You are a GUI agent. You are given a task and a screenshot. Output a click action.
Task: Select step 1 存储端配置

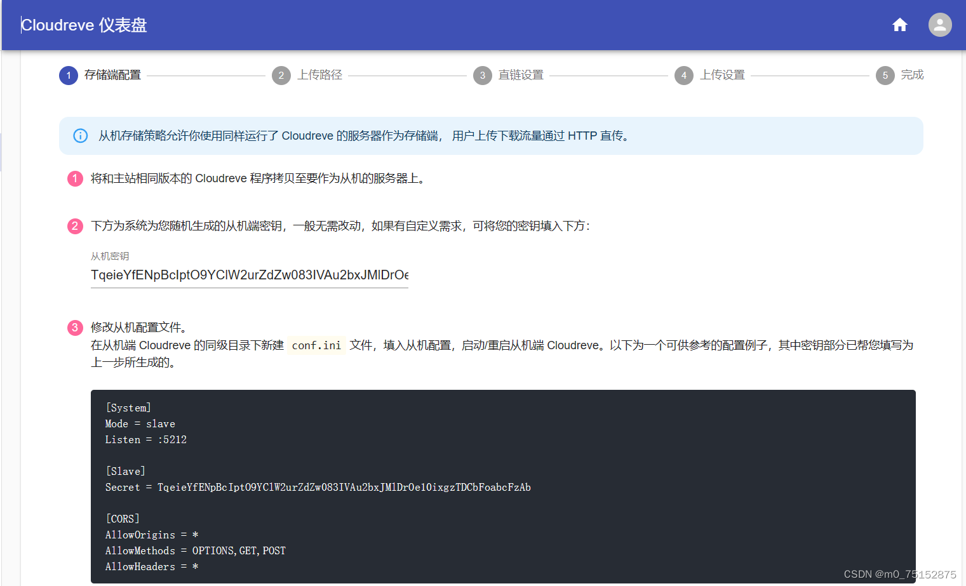pos(100,75)
